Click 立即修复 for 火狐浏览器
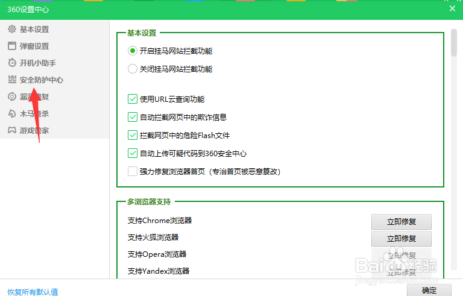 402,238
